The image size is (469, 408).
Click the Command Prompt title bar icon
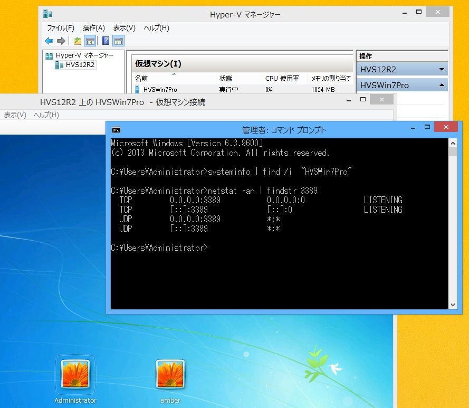click(116, 130)
